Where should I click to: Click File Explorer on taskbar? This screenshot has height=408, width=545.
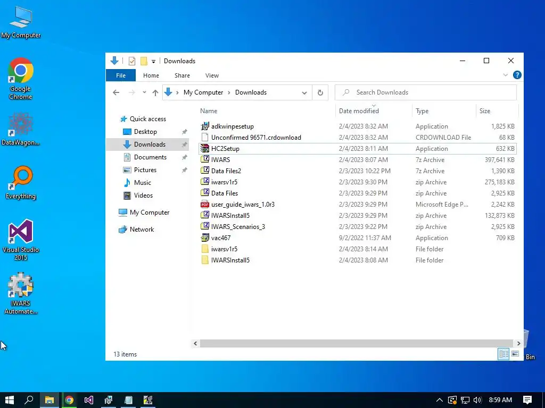49,400
